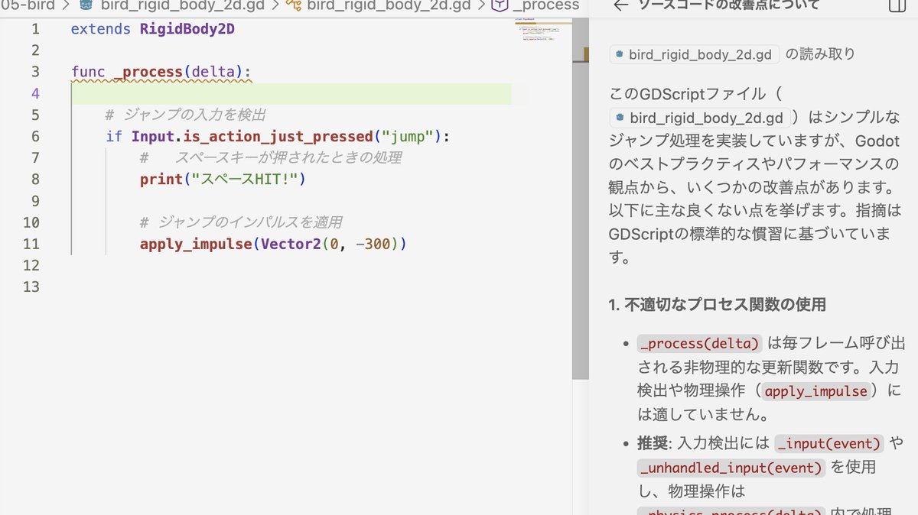
Task: Click the _process(delta) code chip in chat
Action: click(x=700, y=342)
